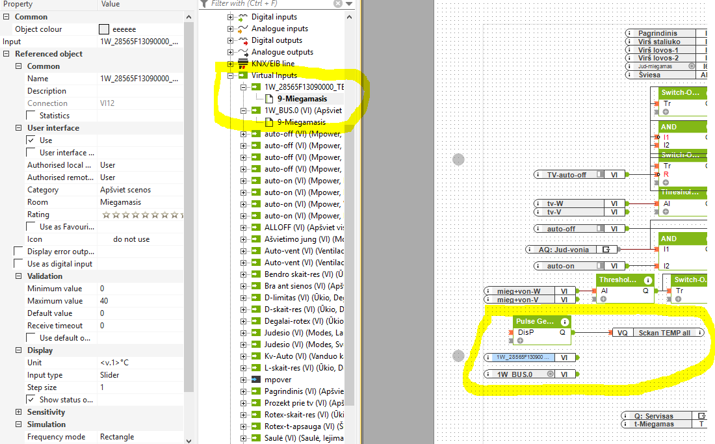Set Rating using the first star
Screen dimensions: 715x444
point(106,215)
